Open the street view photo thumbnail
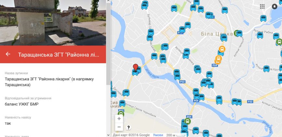Screen dimensions: 282x137 tap(53, 23)
